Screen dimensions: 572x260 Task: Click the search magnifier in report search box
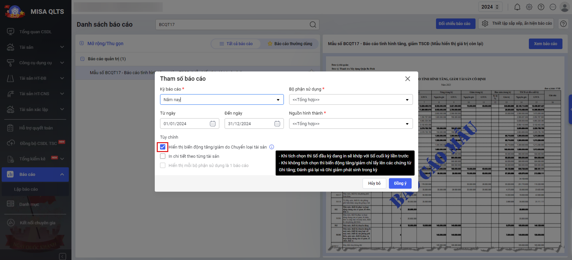tap(313, 24)
